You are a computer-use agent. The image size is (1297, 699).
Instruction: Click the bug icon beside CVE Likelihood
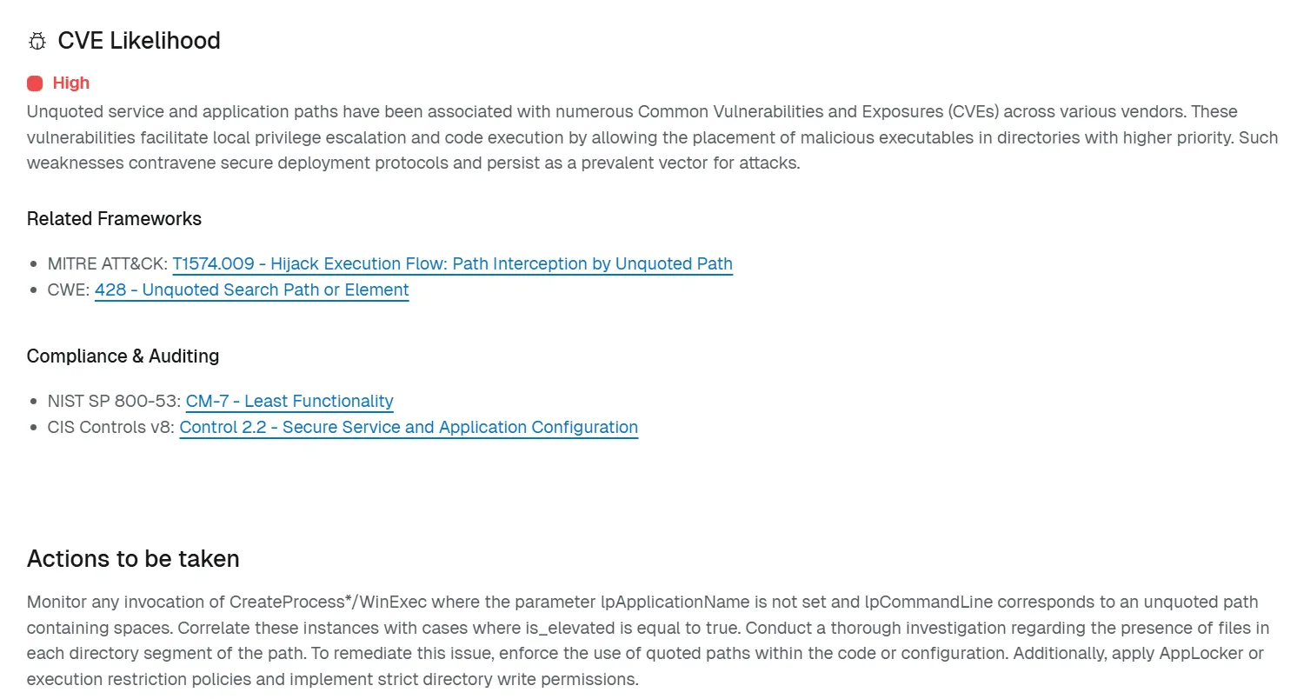point(37,41)
